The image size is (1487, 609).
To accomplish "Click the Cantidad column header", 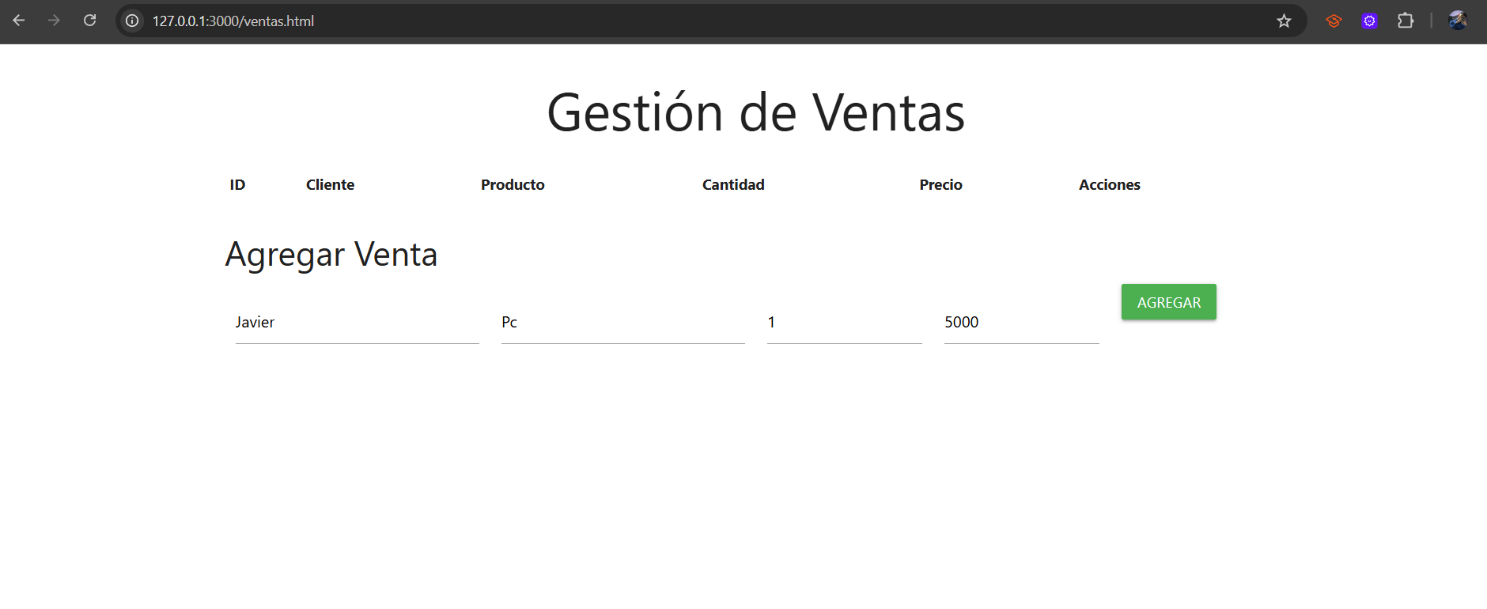I will click(x=733, y=184).
